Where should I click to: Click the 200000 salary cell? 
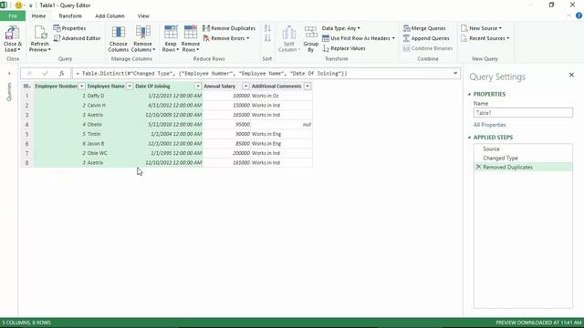[226, 153]
